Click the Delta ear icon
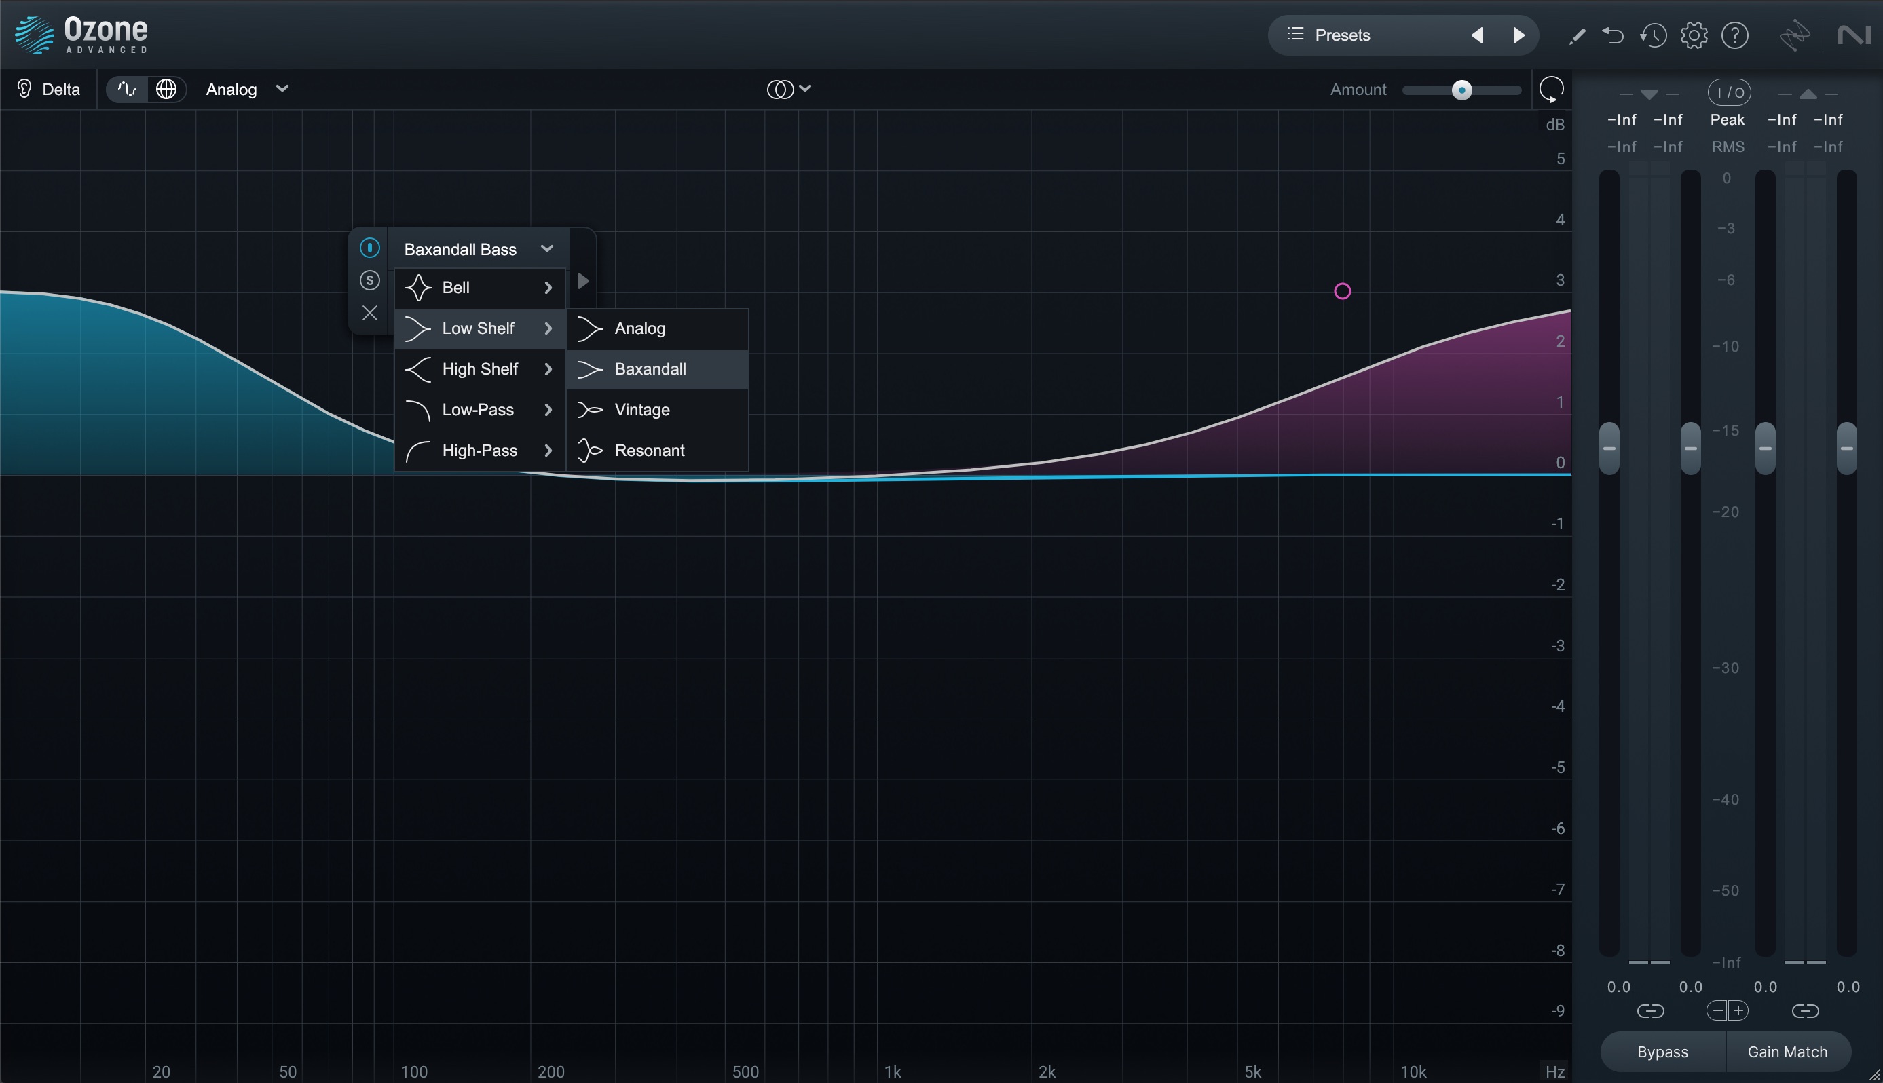Viewport: 1883px width, 1083px height. click(24, 90)
